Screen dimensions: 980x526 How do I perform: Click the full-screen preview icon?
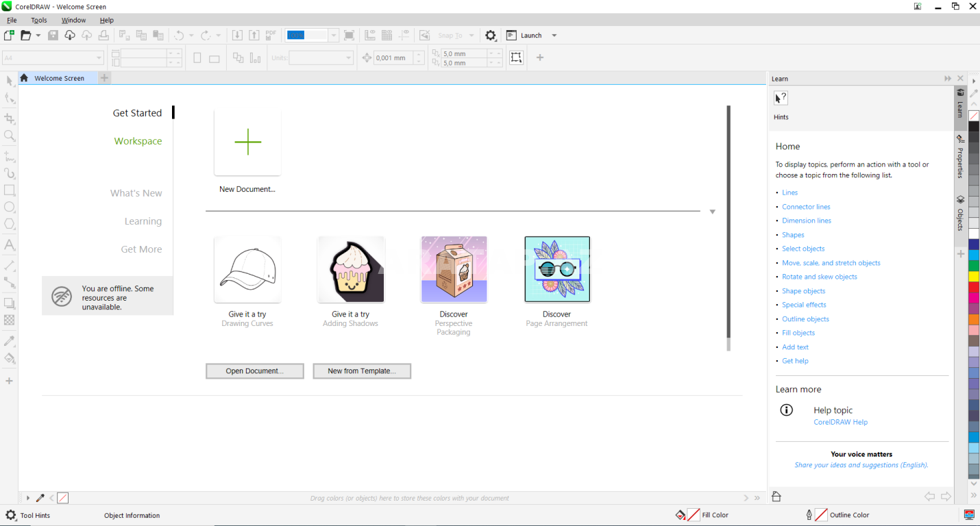pyautogui.click(x=349, y=36)
